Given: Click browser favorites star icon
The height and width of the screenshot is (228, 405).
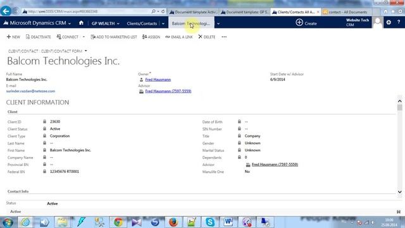Looking at the screenshot, I should (x=393, y=11).
